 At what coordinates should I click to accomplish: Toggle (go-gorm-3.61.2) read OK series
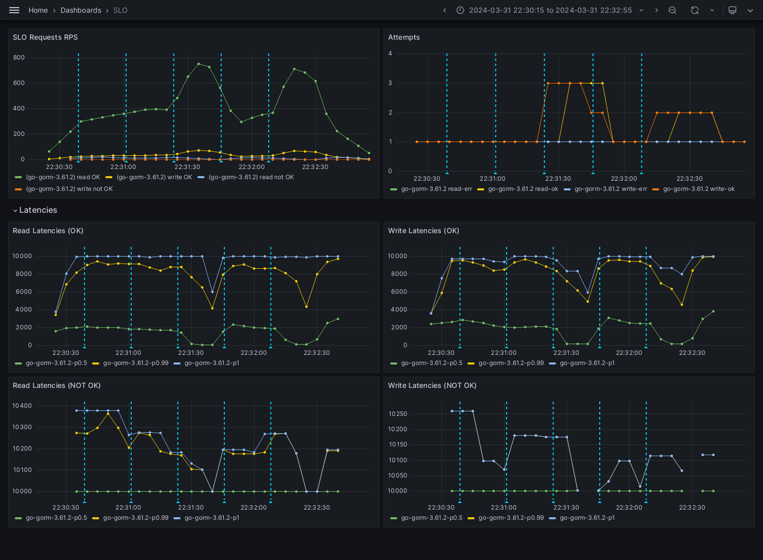click(x=63, y=177)
